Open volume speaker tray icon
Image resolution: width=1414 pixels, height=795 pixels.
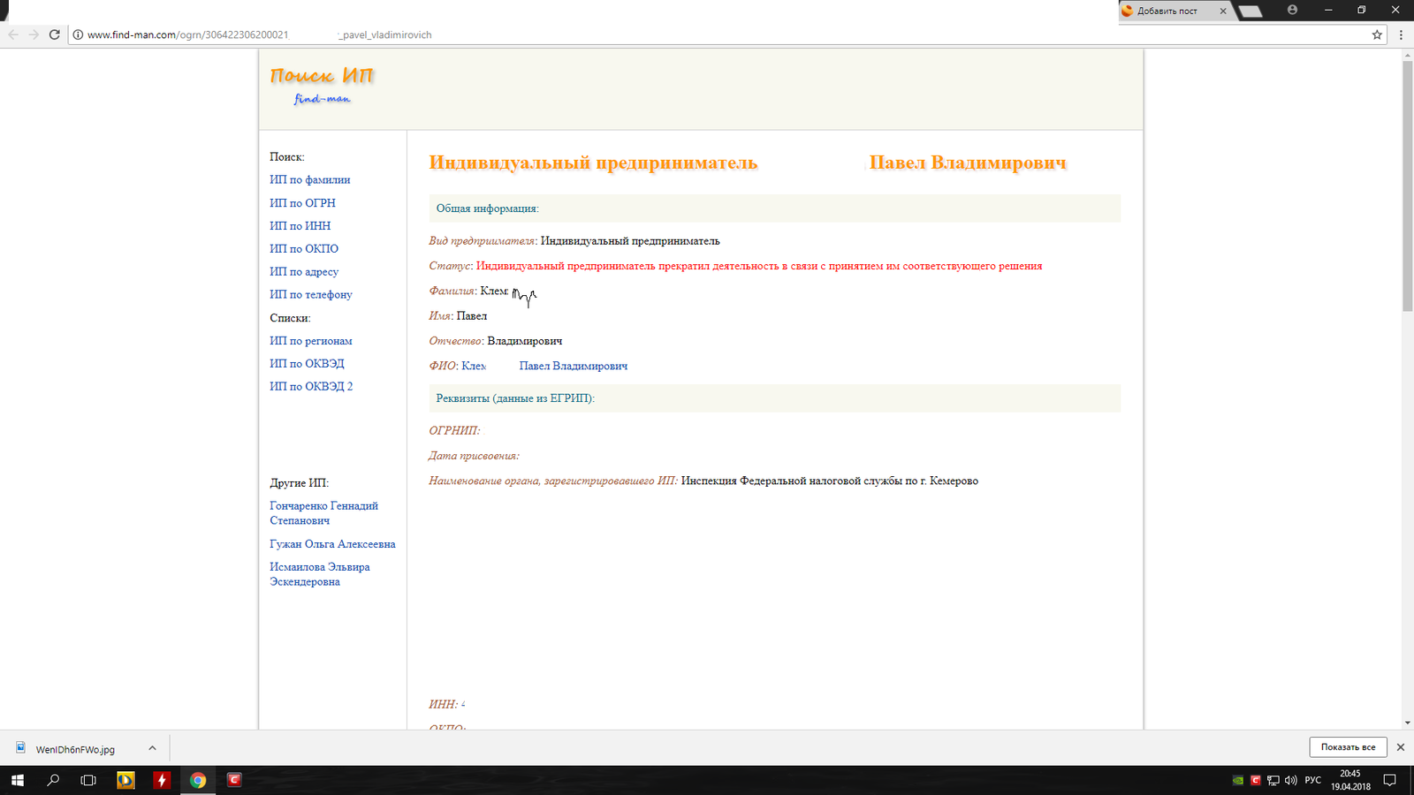coord(1291,780)
